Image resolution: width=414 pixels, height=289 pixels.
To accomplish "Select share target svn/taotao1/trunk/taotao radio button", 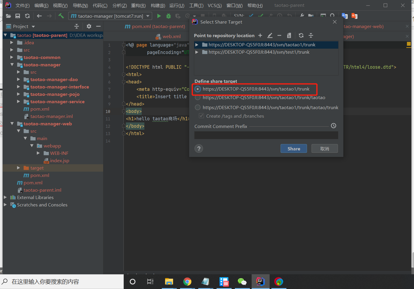I will (198, 98).
